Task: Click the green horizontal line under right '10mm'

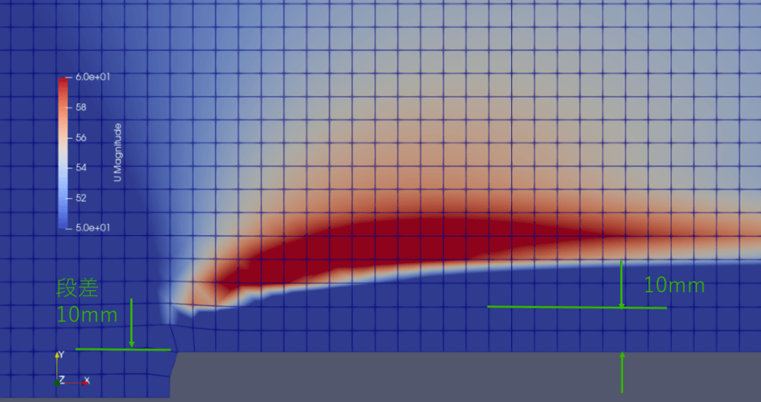Action: tap(577, 308)
